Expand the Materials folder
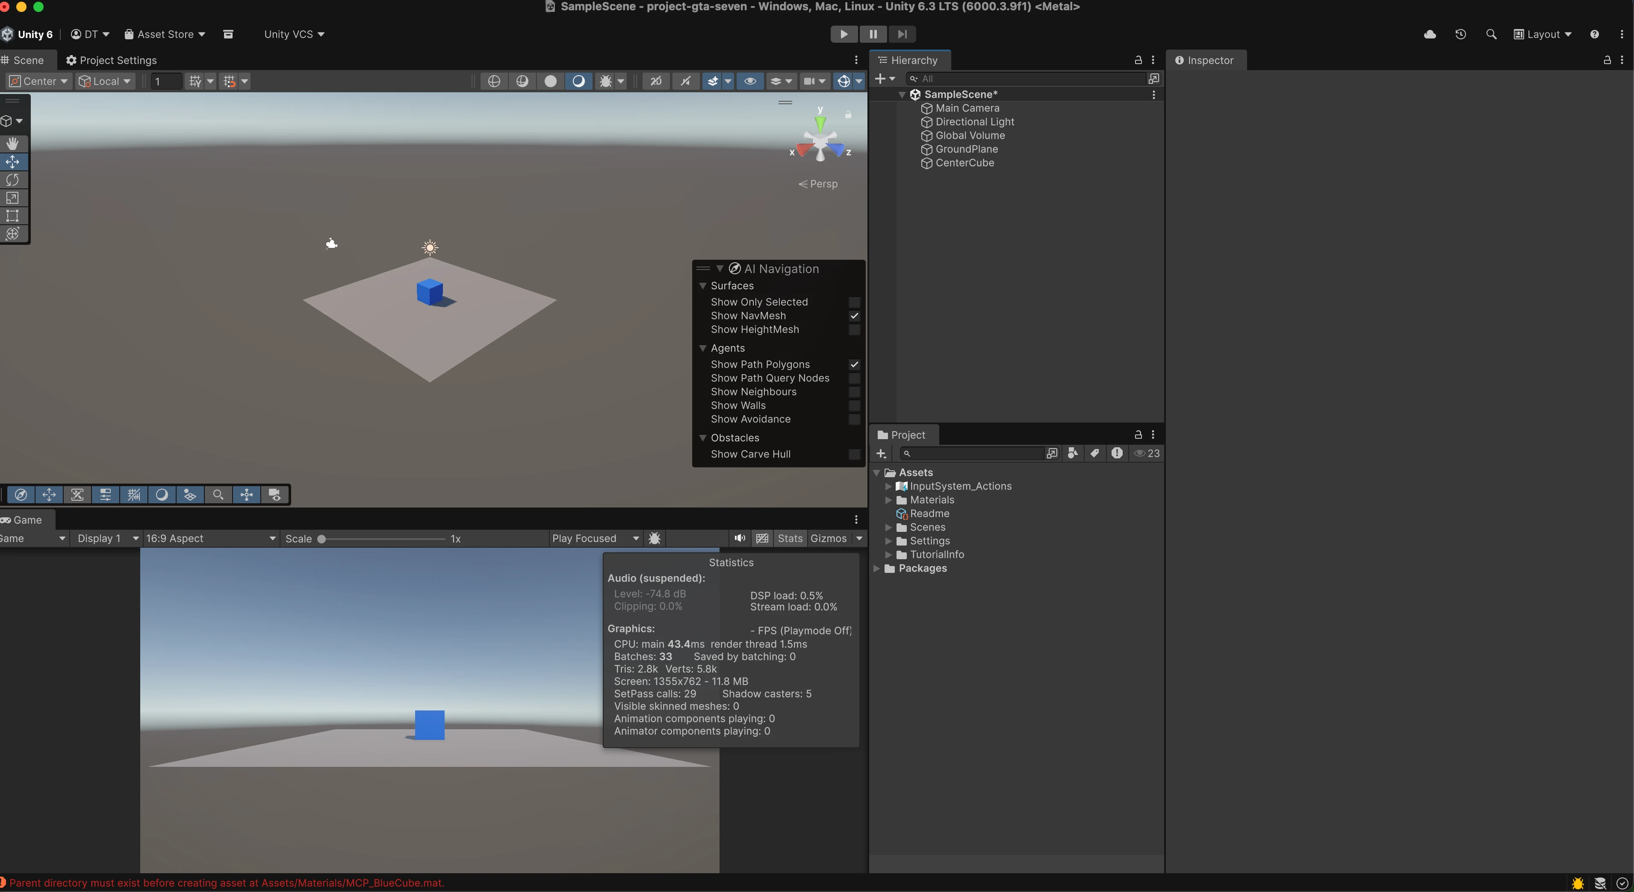Screen dimensions: 1634x892 (x=889, y=500)
